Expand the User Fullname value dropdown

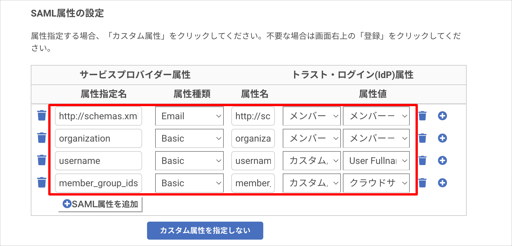pyautogui.click(x=376, y=161)
